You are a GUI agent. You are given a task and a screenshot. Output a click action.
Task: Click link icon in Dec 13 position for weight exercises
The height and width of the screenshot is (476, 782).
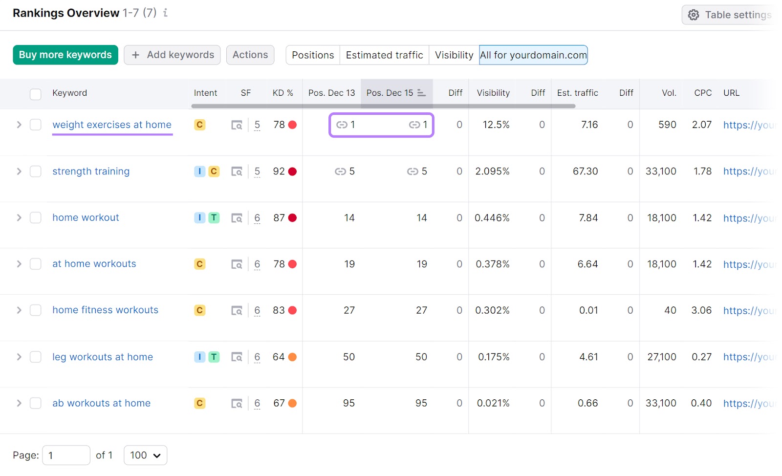click(342, 125)
